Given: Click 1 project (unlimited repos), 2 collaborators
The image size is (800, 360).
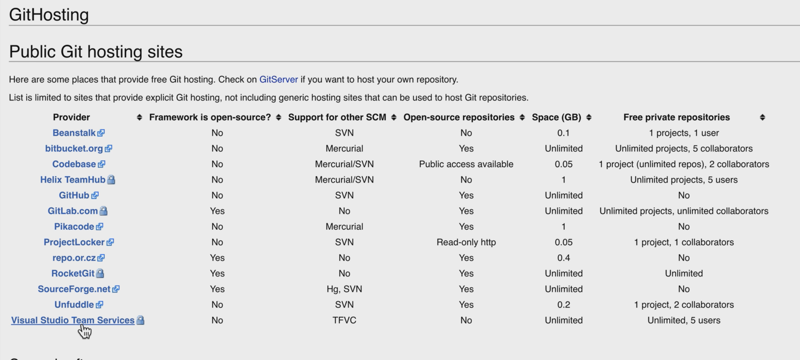Looking at the screenshot, I should coord(684,164).
